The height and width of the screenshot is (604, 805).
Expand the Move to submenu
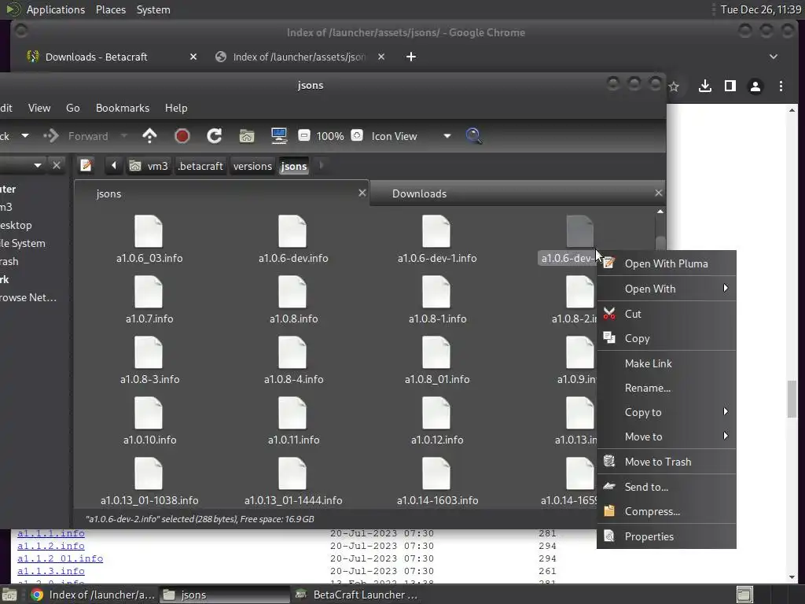tap(667, 436)
